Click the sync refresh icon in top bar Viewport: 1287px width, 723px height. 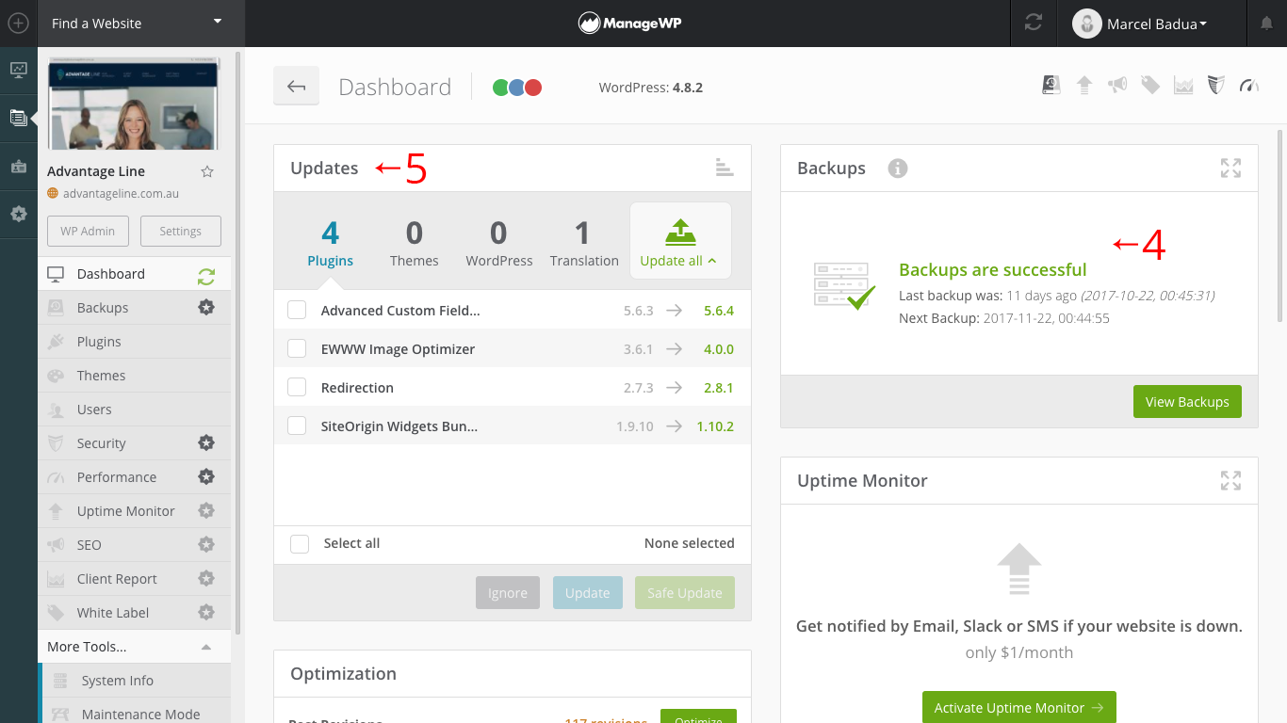pyautogui.click(x=1034, y=24)
